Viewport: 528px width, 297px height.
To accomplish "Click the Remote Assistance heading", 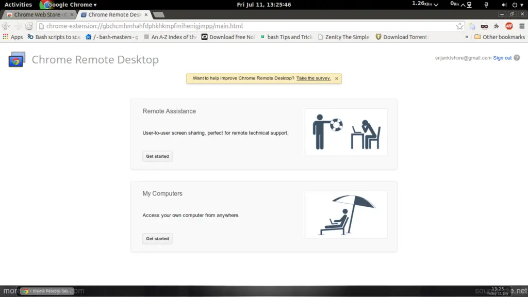I will [169, 111].
